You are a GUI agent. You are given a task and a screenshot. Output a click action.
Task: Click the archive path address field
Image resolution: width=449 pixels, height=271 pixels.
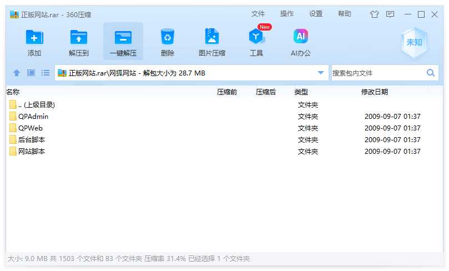pos(191,73)
